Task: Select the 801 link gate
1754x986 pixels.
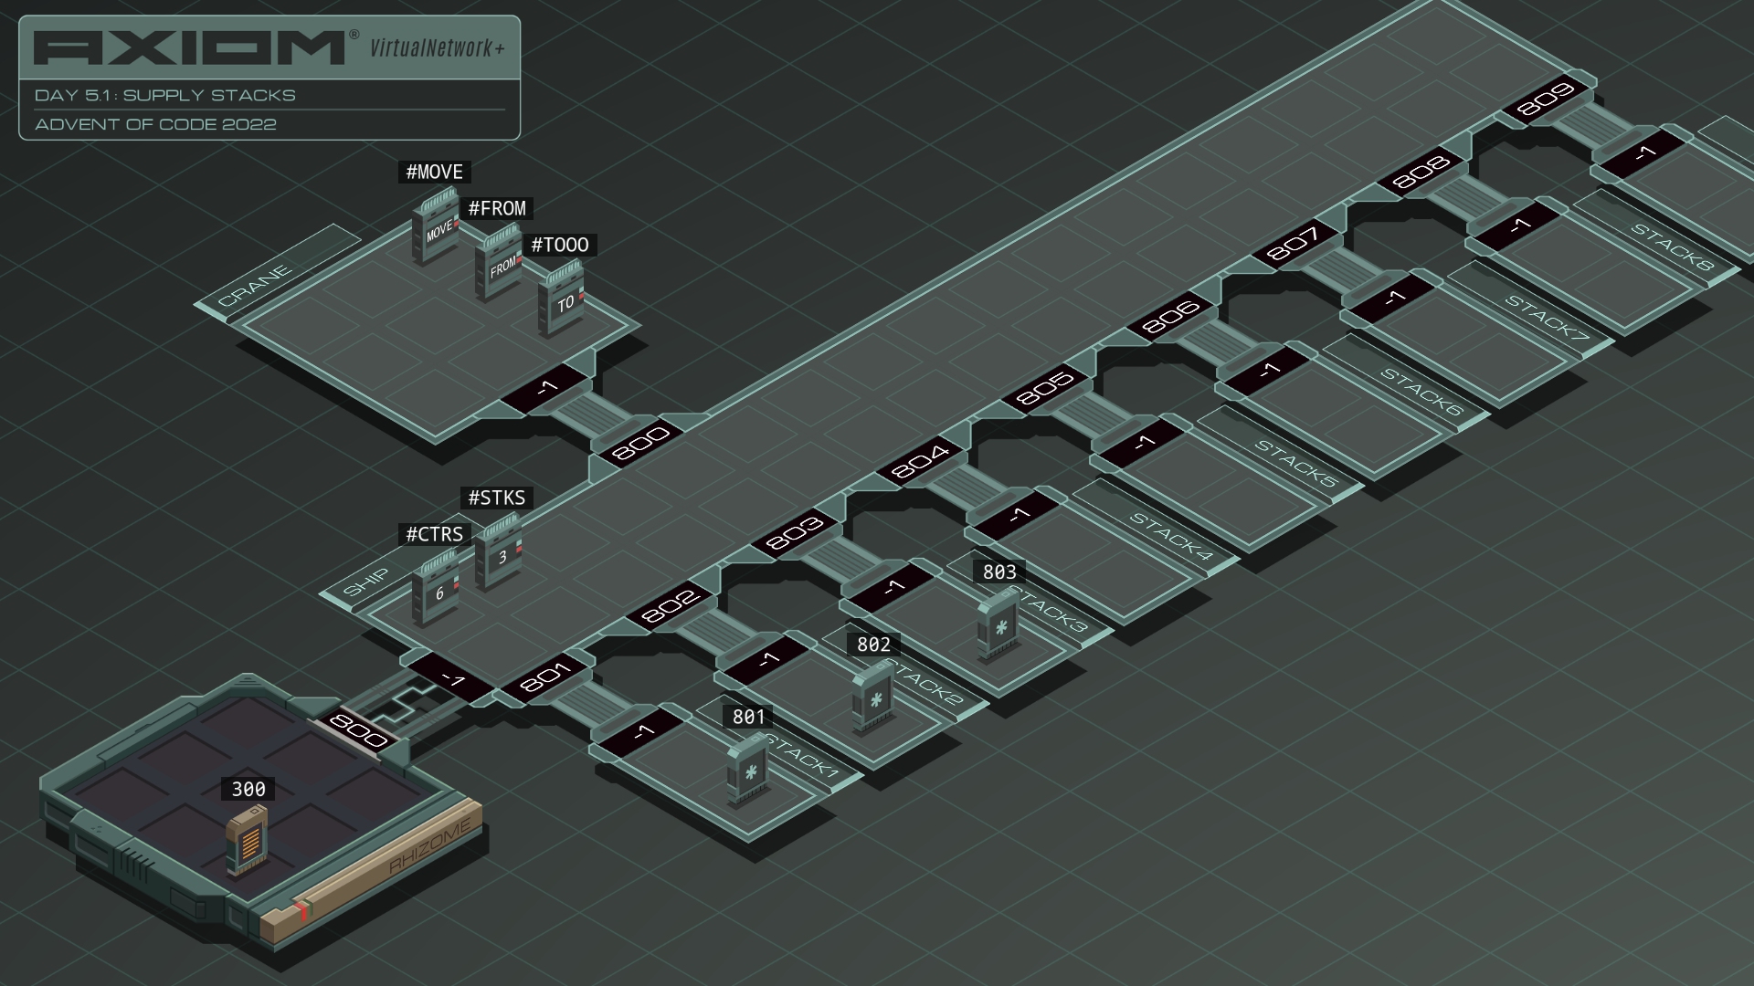Action: tap(546, 677)
